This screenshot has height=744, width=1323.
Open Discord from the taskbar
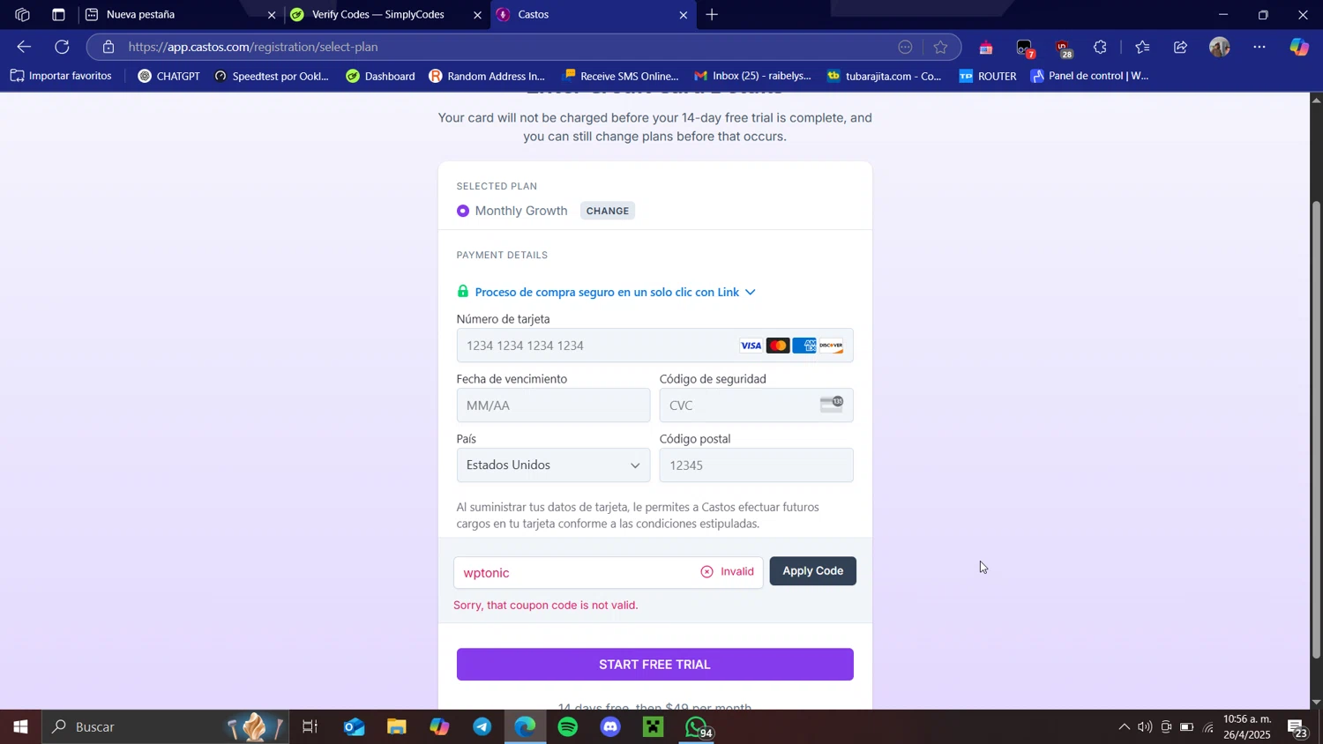611,727
